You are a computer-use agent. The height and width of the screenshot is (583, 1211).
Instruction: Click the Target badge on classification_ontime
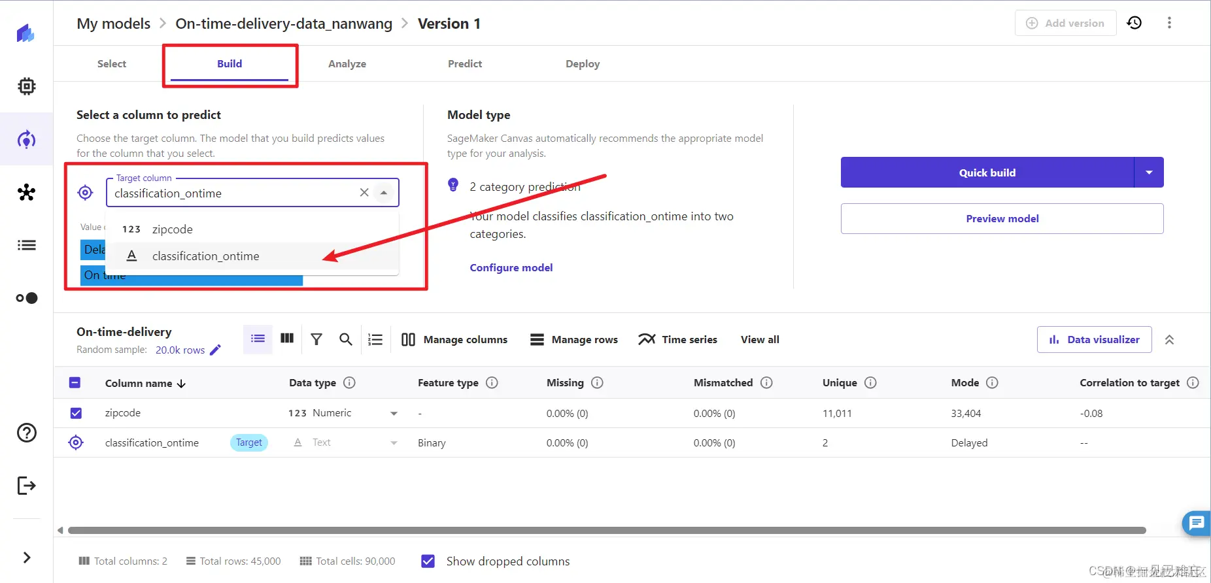click(249, 442)
